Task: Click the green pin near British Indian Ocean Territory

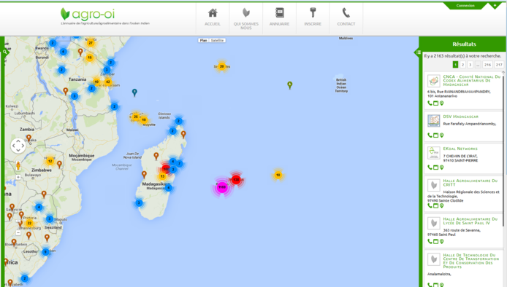Action: pyautogui.click(x=290, y=85)
